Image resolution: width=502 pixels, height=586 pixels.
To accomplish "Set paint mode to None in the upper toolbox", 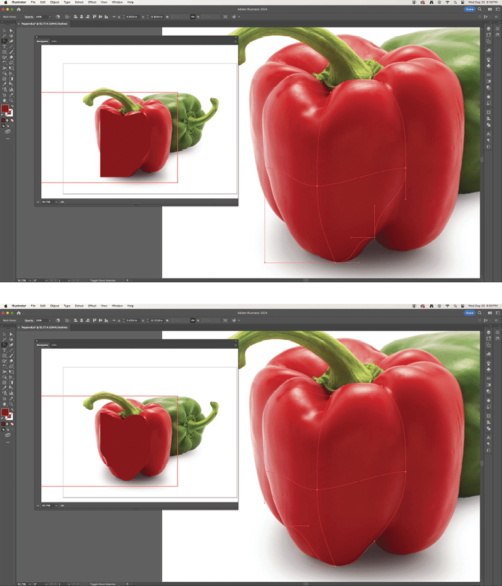I will click(x=12, y=120).
